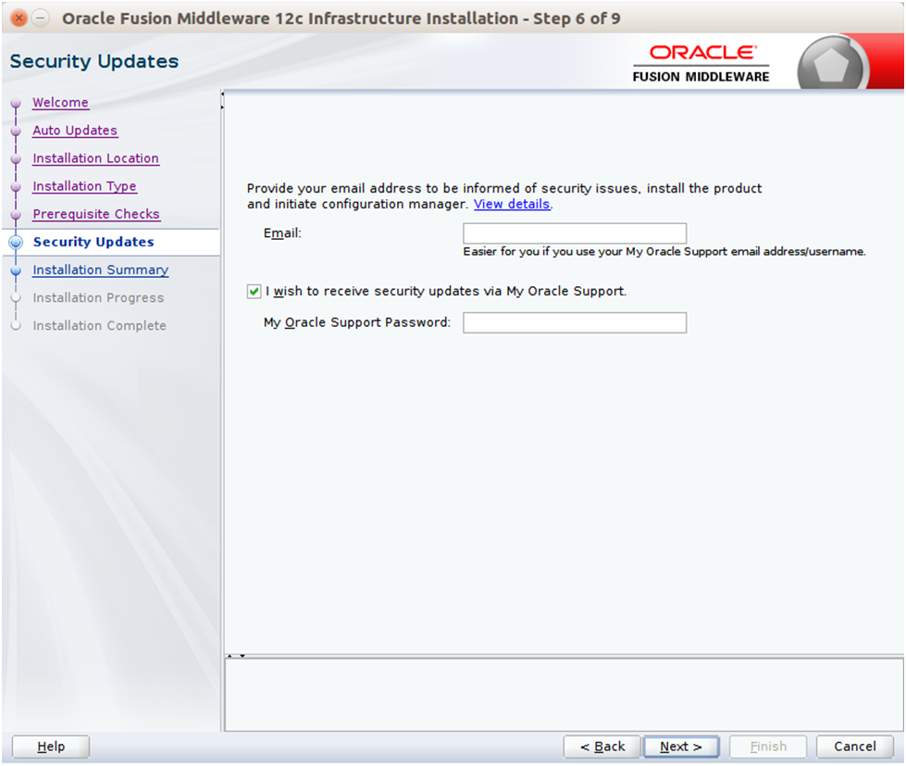Focus the My Oracle Support Password field

pos(575,322)
